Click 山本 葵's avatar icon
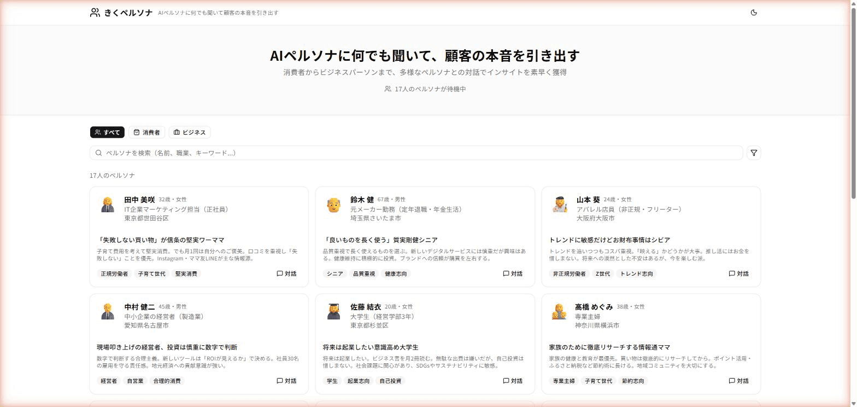 [x=560, y=205]
